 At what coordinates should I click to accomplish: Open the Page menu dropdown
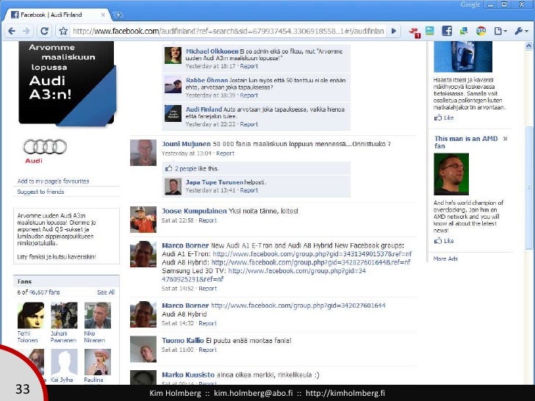(x=500, y=31)
